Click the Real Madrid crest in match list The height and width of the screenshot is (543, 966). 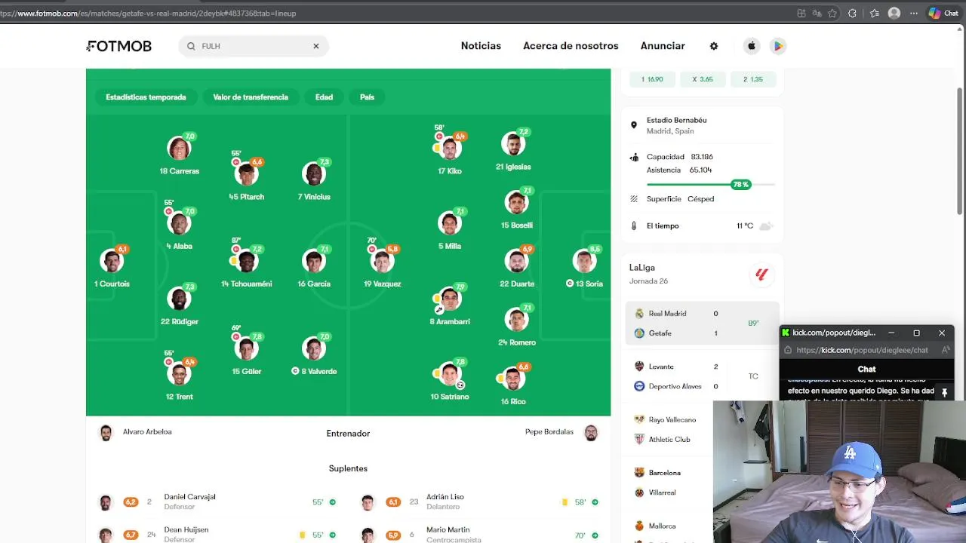[x=639, y=314]
